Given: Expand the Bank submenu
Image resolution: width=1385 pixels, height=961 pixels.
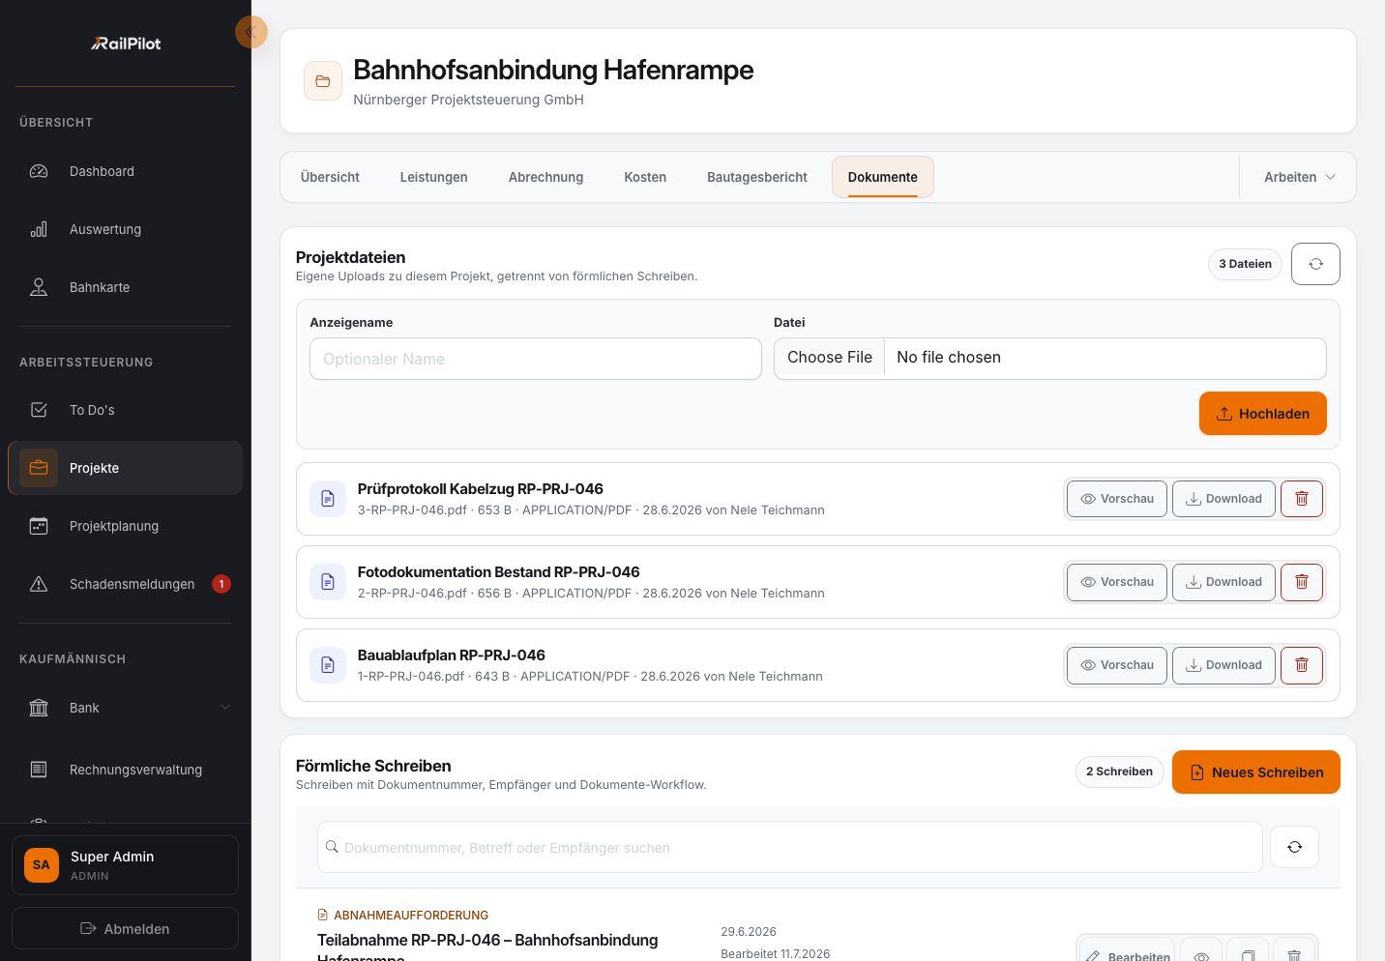Looking at the screenshot, I should click(125, 708).
